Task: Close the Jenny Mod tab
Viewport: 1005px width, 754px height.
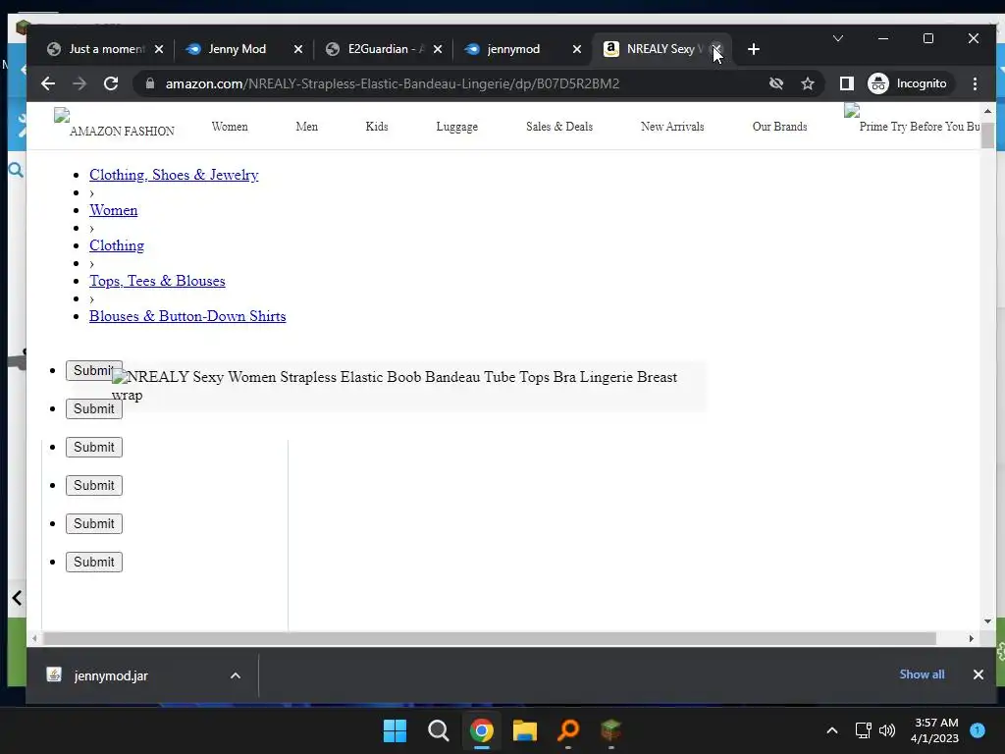Action: 298,49
